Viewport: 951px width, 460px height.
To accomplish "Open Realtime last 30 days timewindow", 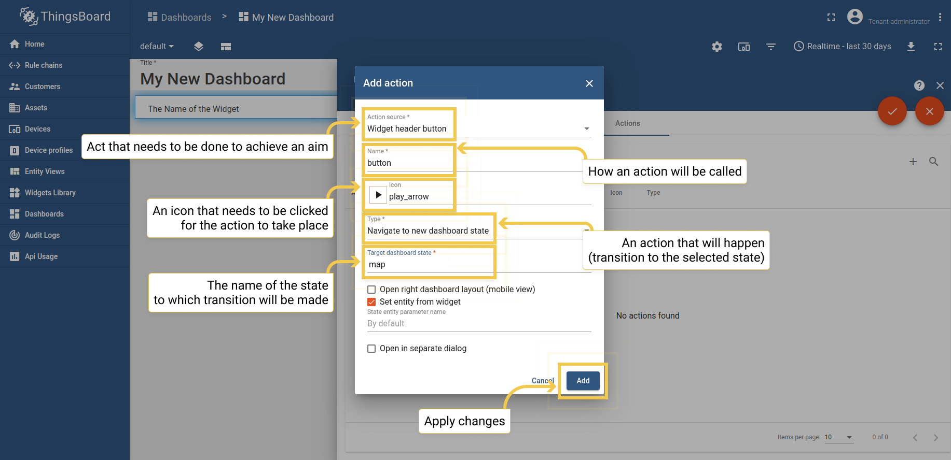I will click(843, 47).
